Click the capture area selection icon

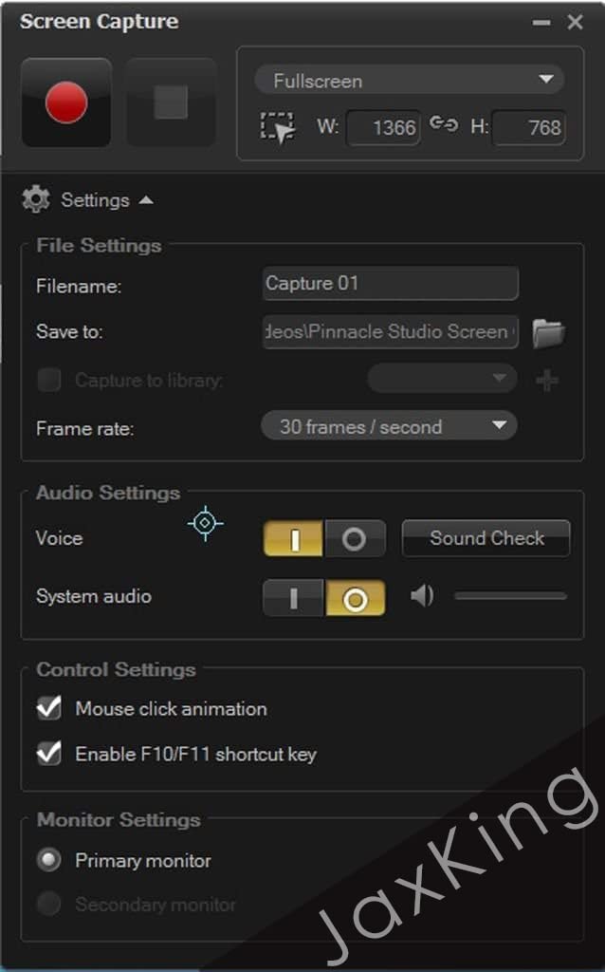pyautogui.click(x=277, y=127)
